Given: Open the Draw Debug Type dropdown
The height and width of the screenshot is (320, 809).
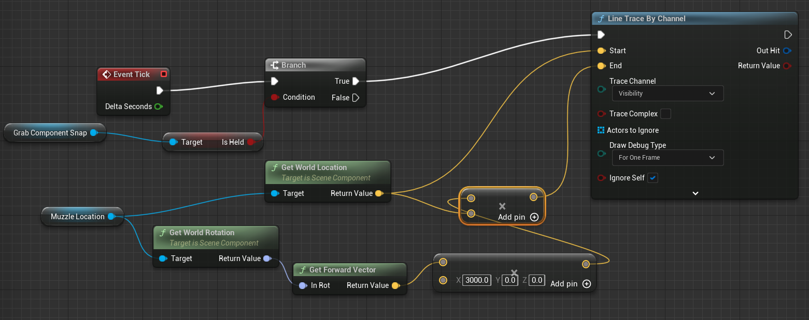Looking at the screenshot, I should (668, 158).
